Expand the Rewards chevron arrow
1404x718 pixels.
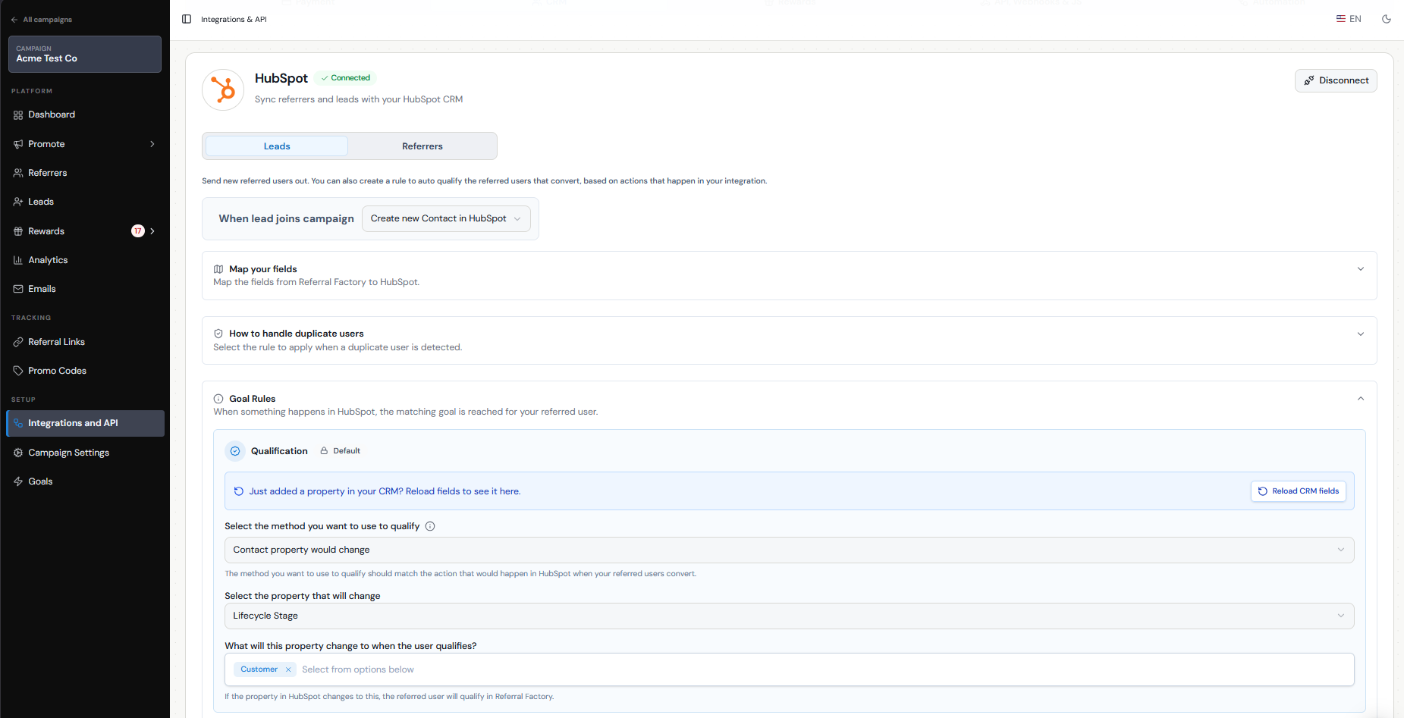tap(152, 231)
